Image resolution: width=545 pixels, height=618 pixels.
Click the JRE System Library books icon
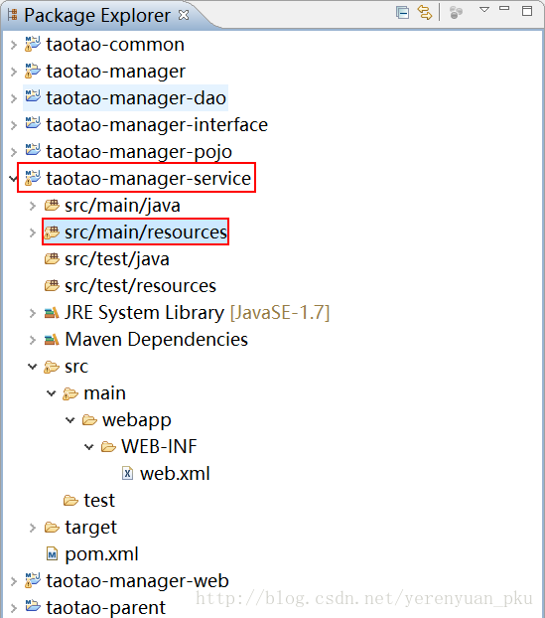tap(52, 313)
